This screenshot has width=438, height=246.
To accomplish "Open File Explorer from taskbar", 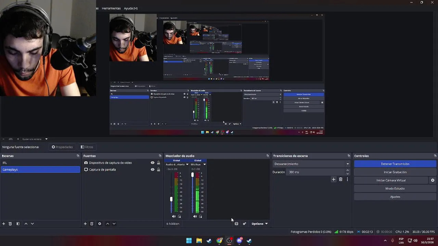I will pyautogui.click(x=199, y=241).
